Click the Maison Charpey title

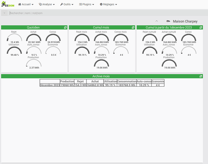click(x=185, y=21)
